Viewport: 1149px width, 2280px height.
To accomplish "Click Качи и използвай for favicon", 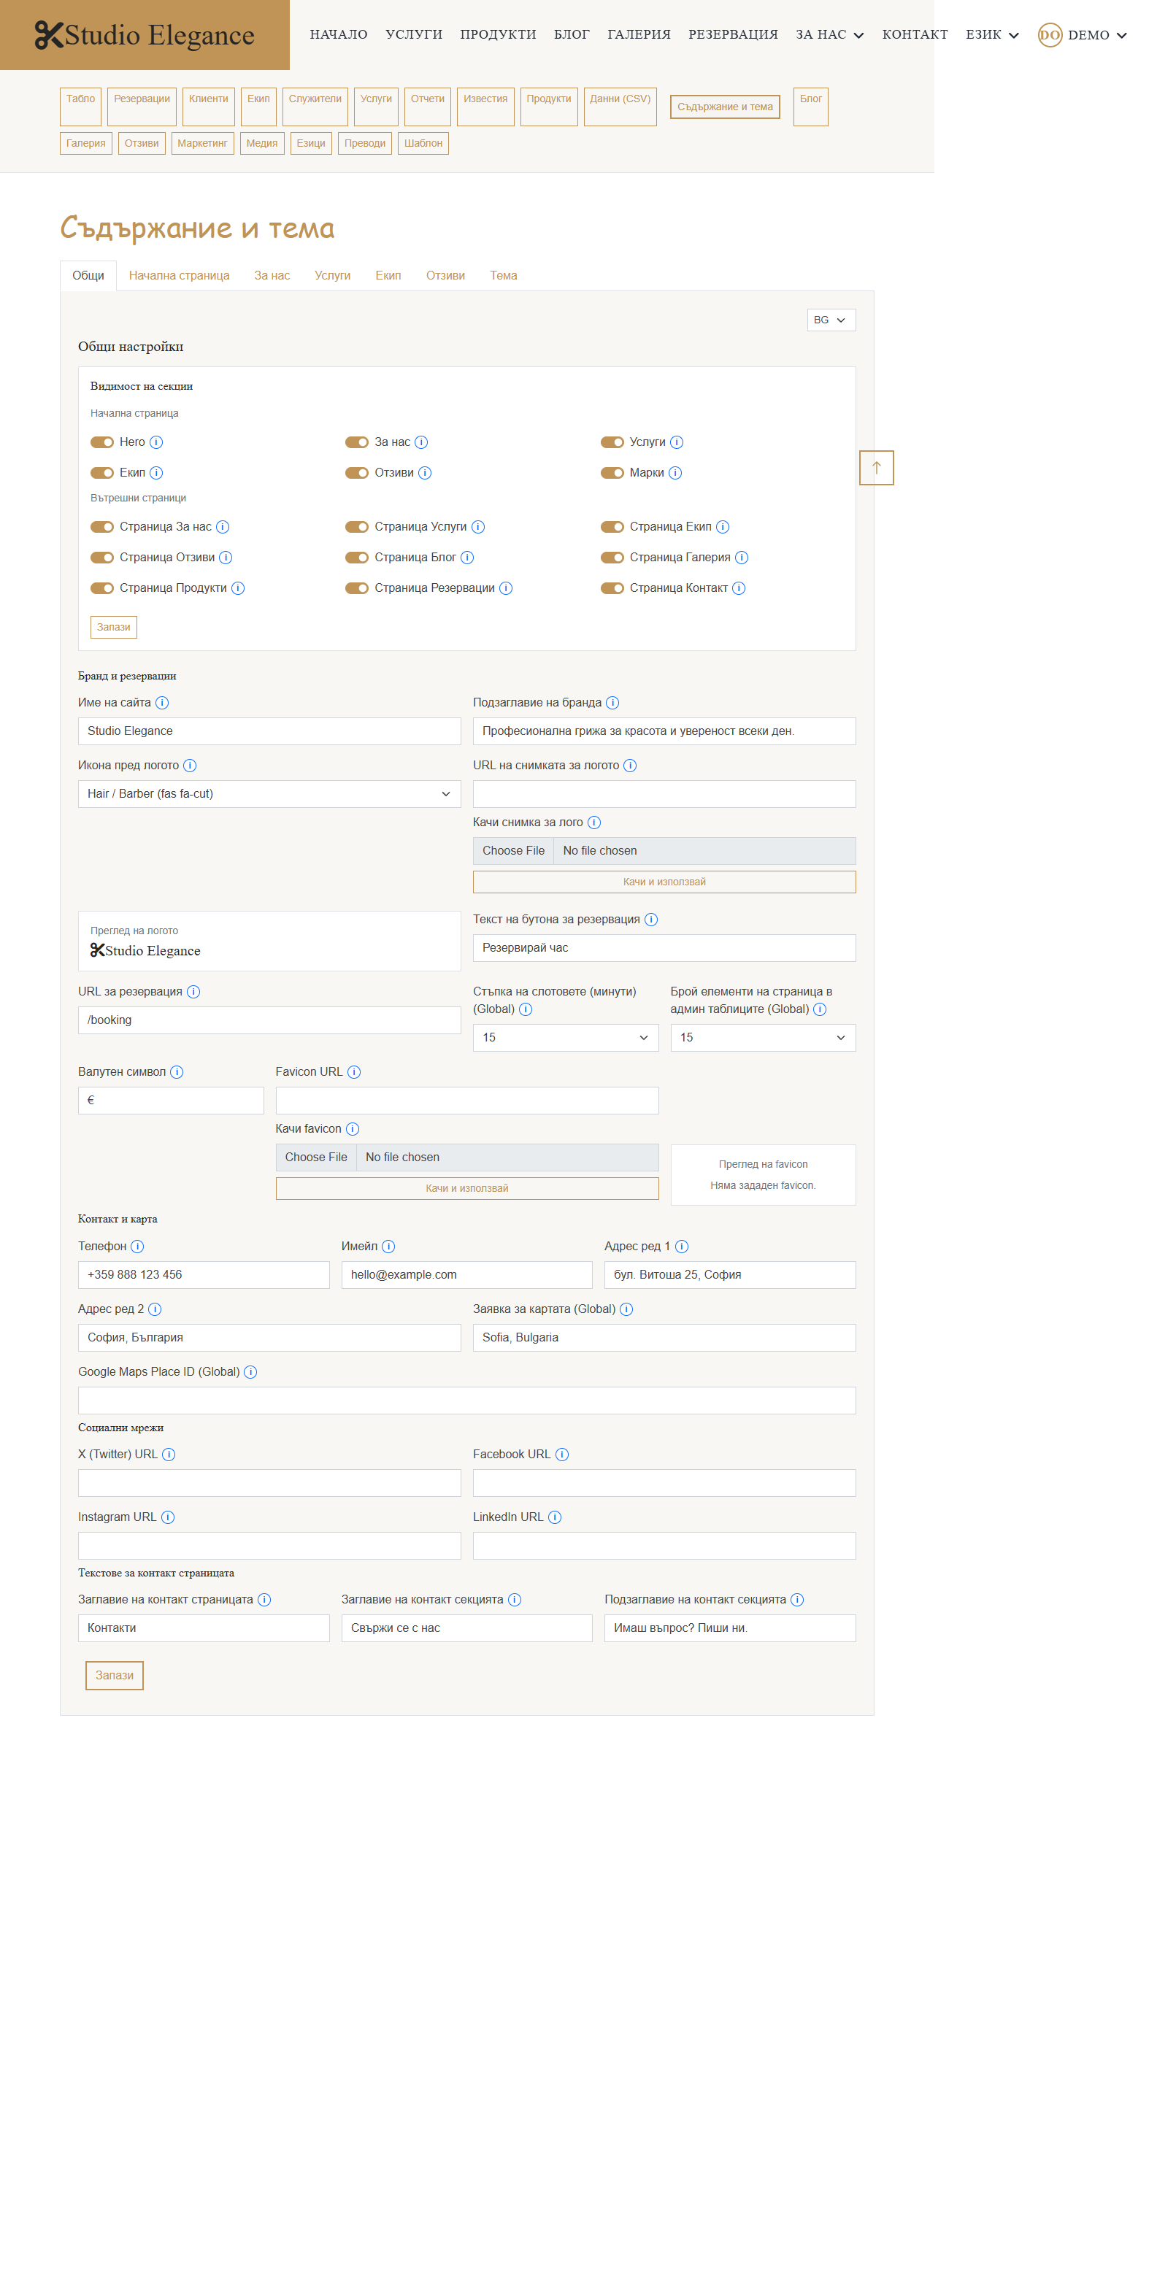I will click(x=467, y=1187).
